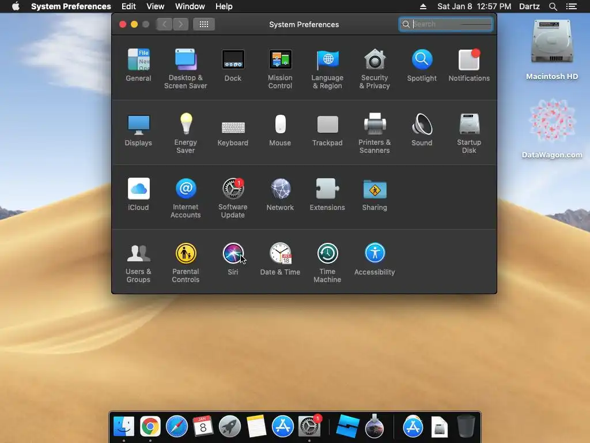Open the Dock preferences pane
Screen dimensions: 590x443
click(x=233, y=65)
